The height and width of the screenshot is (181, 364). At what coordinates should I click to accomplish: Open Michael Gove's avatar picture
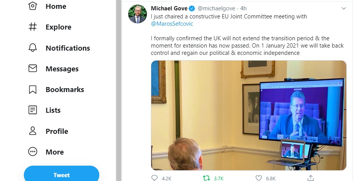point(137,14)
